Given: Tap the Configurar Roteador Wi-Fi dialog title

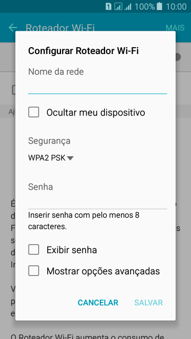Looking at the screenshot, I should 83,51.
